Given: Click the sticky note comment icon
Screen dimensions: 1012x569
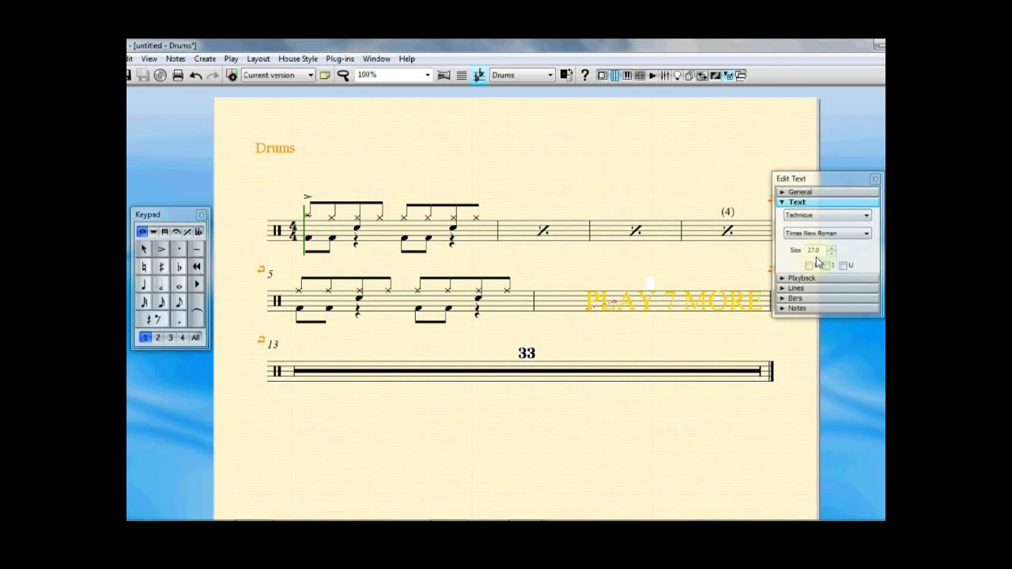Looking at the screenshot, I should tap(325, 75).
